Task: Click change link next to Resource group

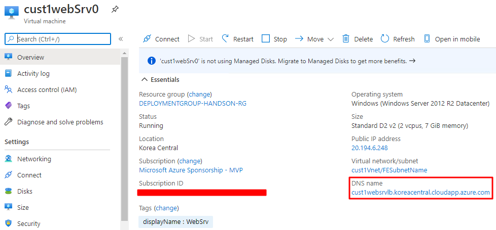Action: [199, 94]
